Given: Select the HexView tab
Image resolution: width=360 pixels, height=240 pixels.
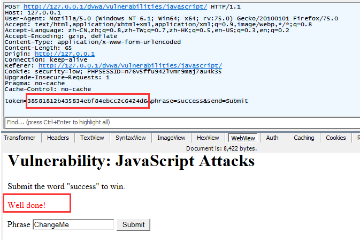Looking at the screenshot, I should [x=208, y=138].
